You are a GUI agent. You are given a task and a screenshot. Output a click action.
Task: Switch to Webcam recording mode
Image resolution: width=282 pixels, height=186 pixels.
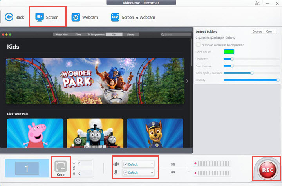click(85, 17)
